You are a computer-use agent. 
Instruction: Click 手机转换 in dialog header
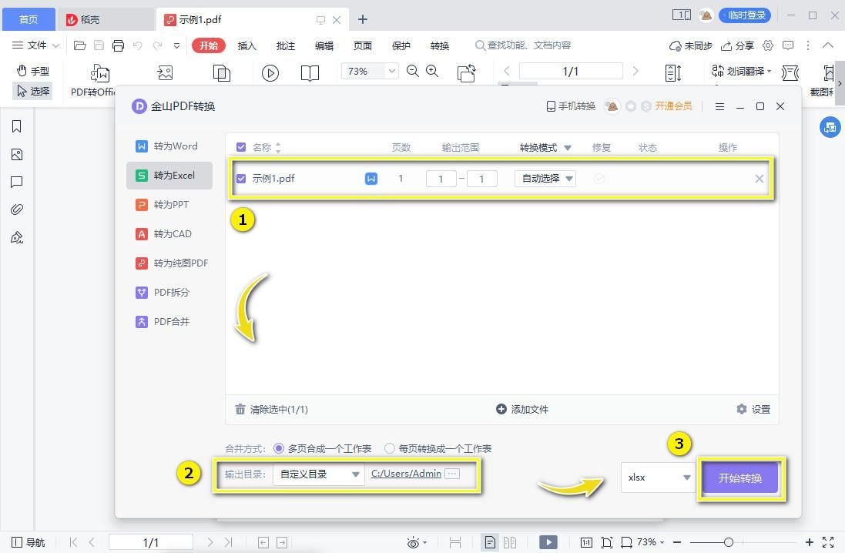(x=571, y=106)
